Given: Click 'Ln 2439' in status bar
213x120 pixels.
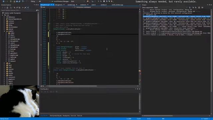Looking at the screenshot, I should [129, 119].
